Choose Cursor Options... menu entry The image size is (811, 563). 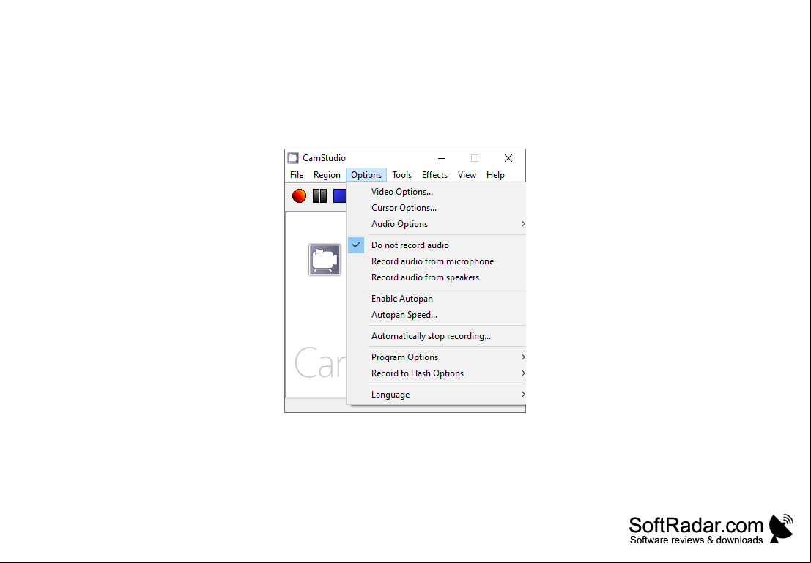pos(437,208)
